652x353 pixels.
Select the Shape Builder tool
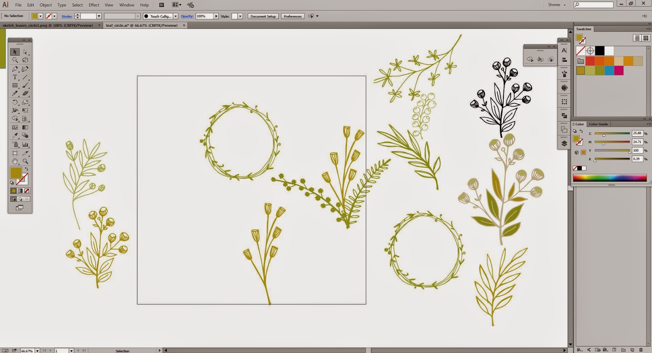[x=15, y=119]
